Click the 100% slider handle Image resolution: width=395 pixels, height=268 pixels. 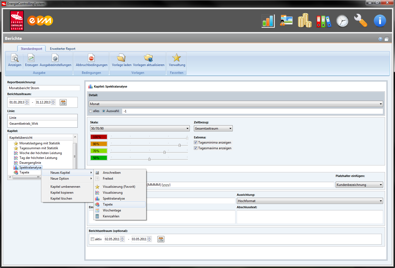point(187,138)
